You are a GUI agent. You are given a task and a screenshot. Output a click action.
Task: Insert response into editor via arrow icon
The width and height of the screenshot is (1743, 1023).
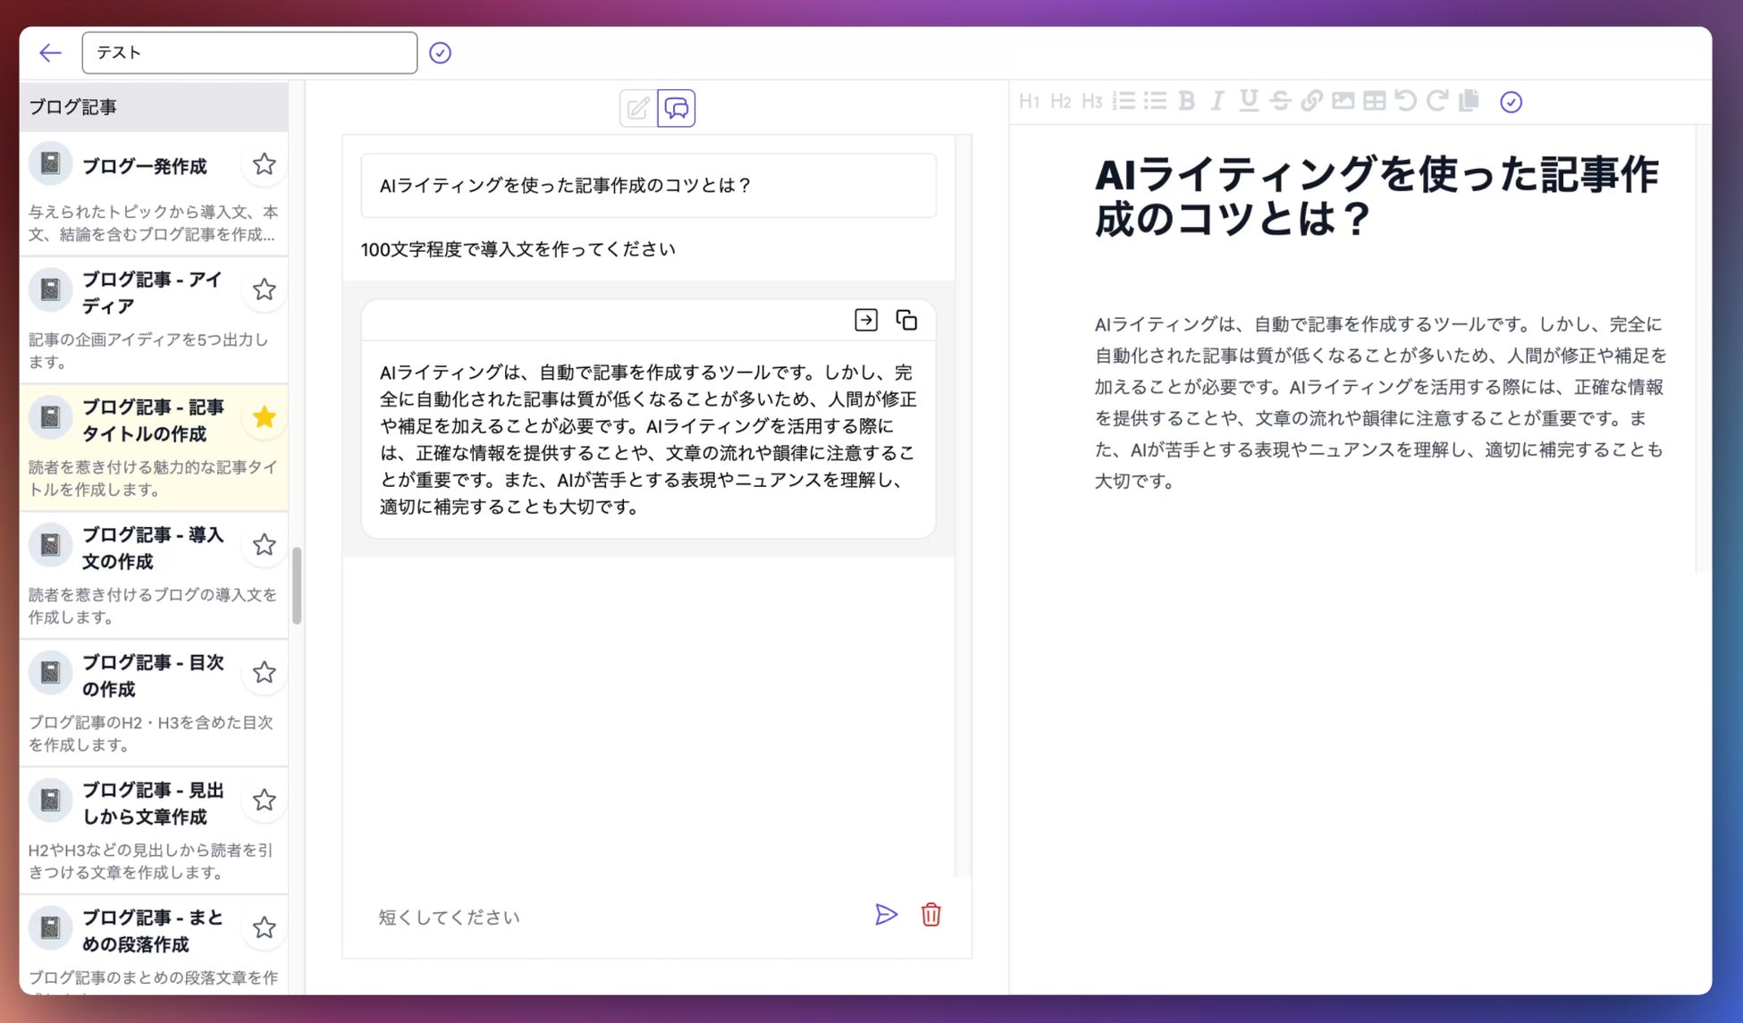click(x=865, y=320)
